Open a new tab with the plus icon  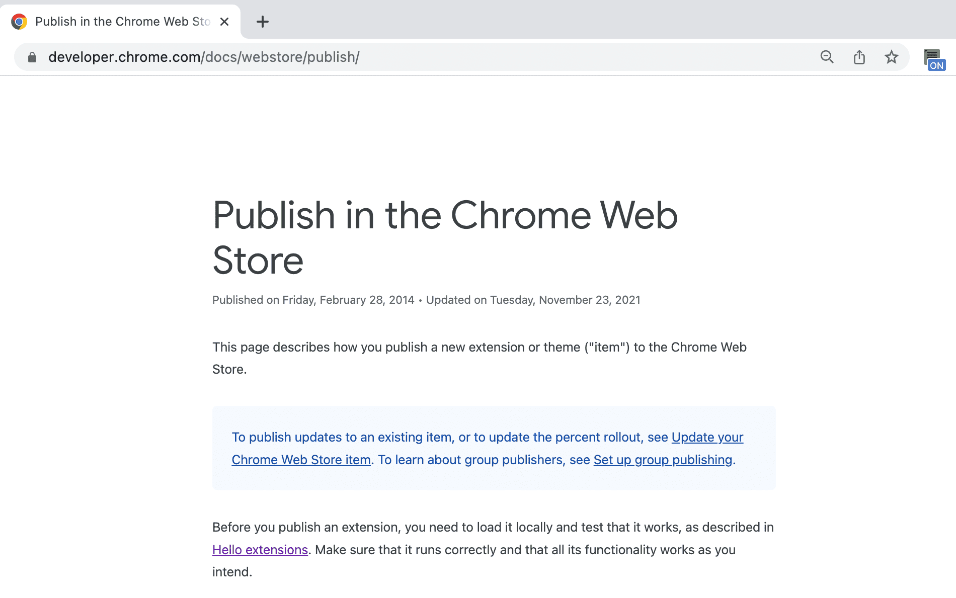(x=262, y=21)
